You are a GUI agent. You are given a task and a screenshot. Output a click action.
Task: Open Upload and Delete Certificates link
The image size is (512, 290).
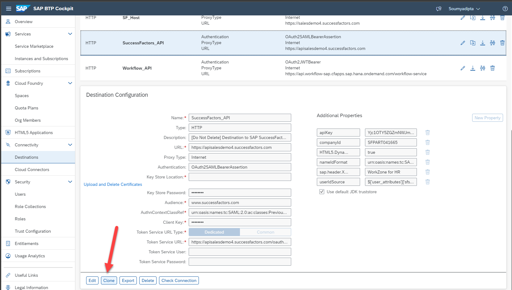113,184
